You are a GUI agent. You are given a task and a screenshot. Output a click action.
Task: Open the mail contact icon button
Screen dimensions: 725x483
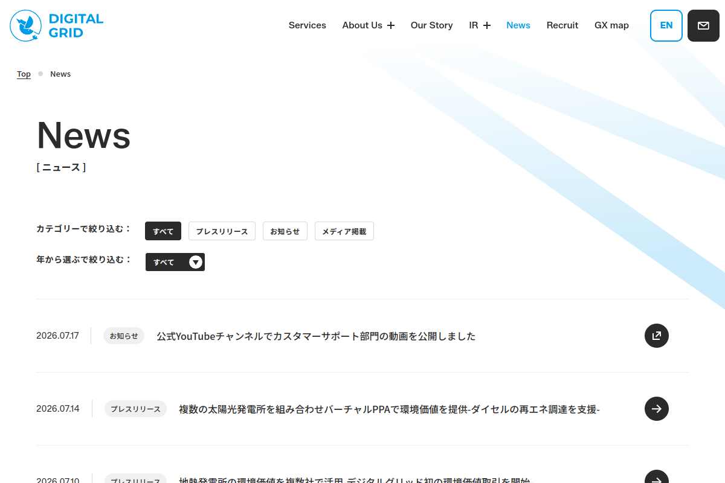pos(703,25)
